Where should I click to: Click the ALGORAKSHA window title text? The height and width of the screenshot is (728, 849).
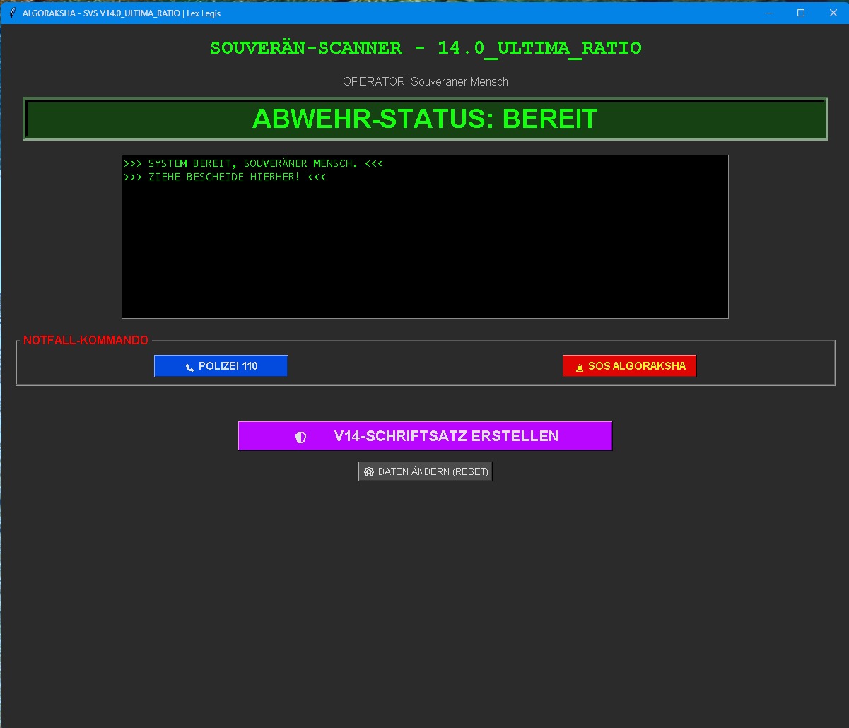122,13
